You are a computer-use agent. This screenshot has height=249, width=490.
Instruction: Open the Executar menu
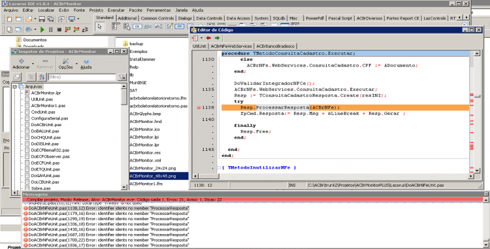[116, 10]
